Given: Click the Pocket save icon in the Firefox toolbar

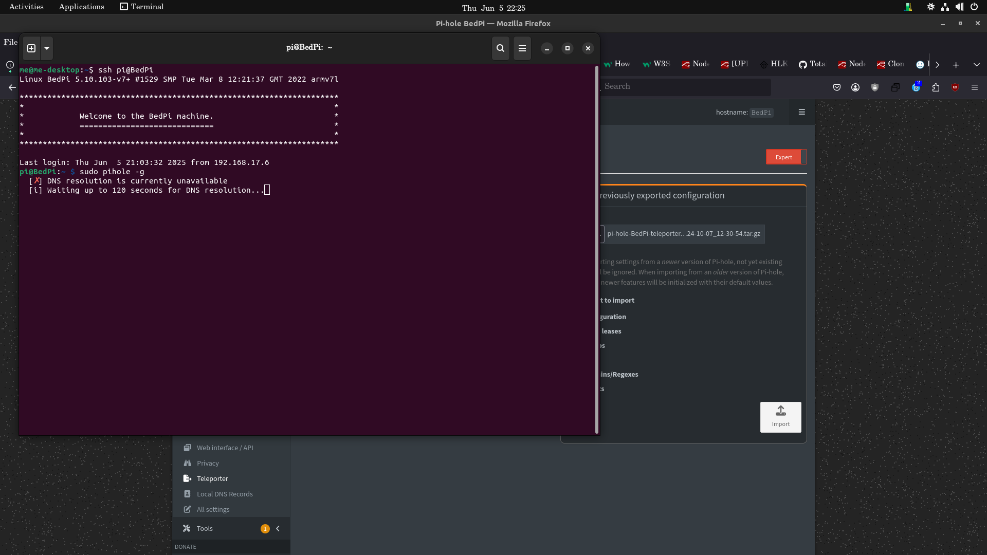Looking at the screenshot, I should click(x=837, y=87).
